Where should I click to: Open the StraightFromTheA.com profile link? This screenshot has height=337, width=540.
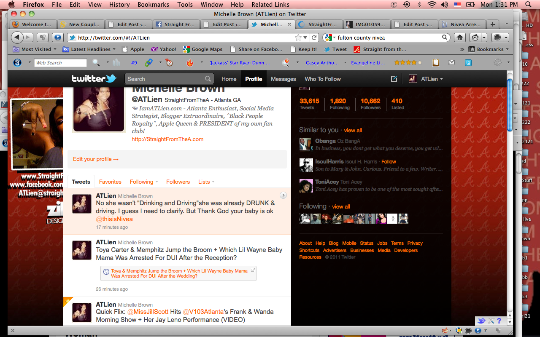pyautogui.click(x=167, y=139)
